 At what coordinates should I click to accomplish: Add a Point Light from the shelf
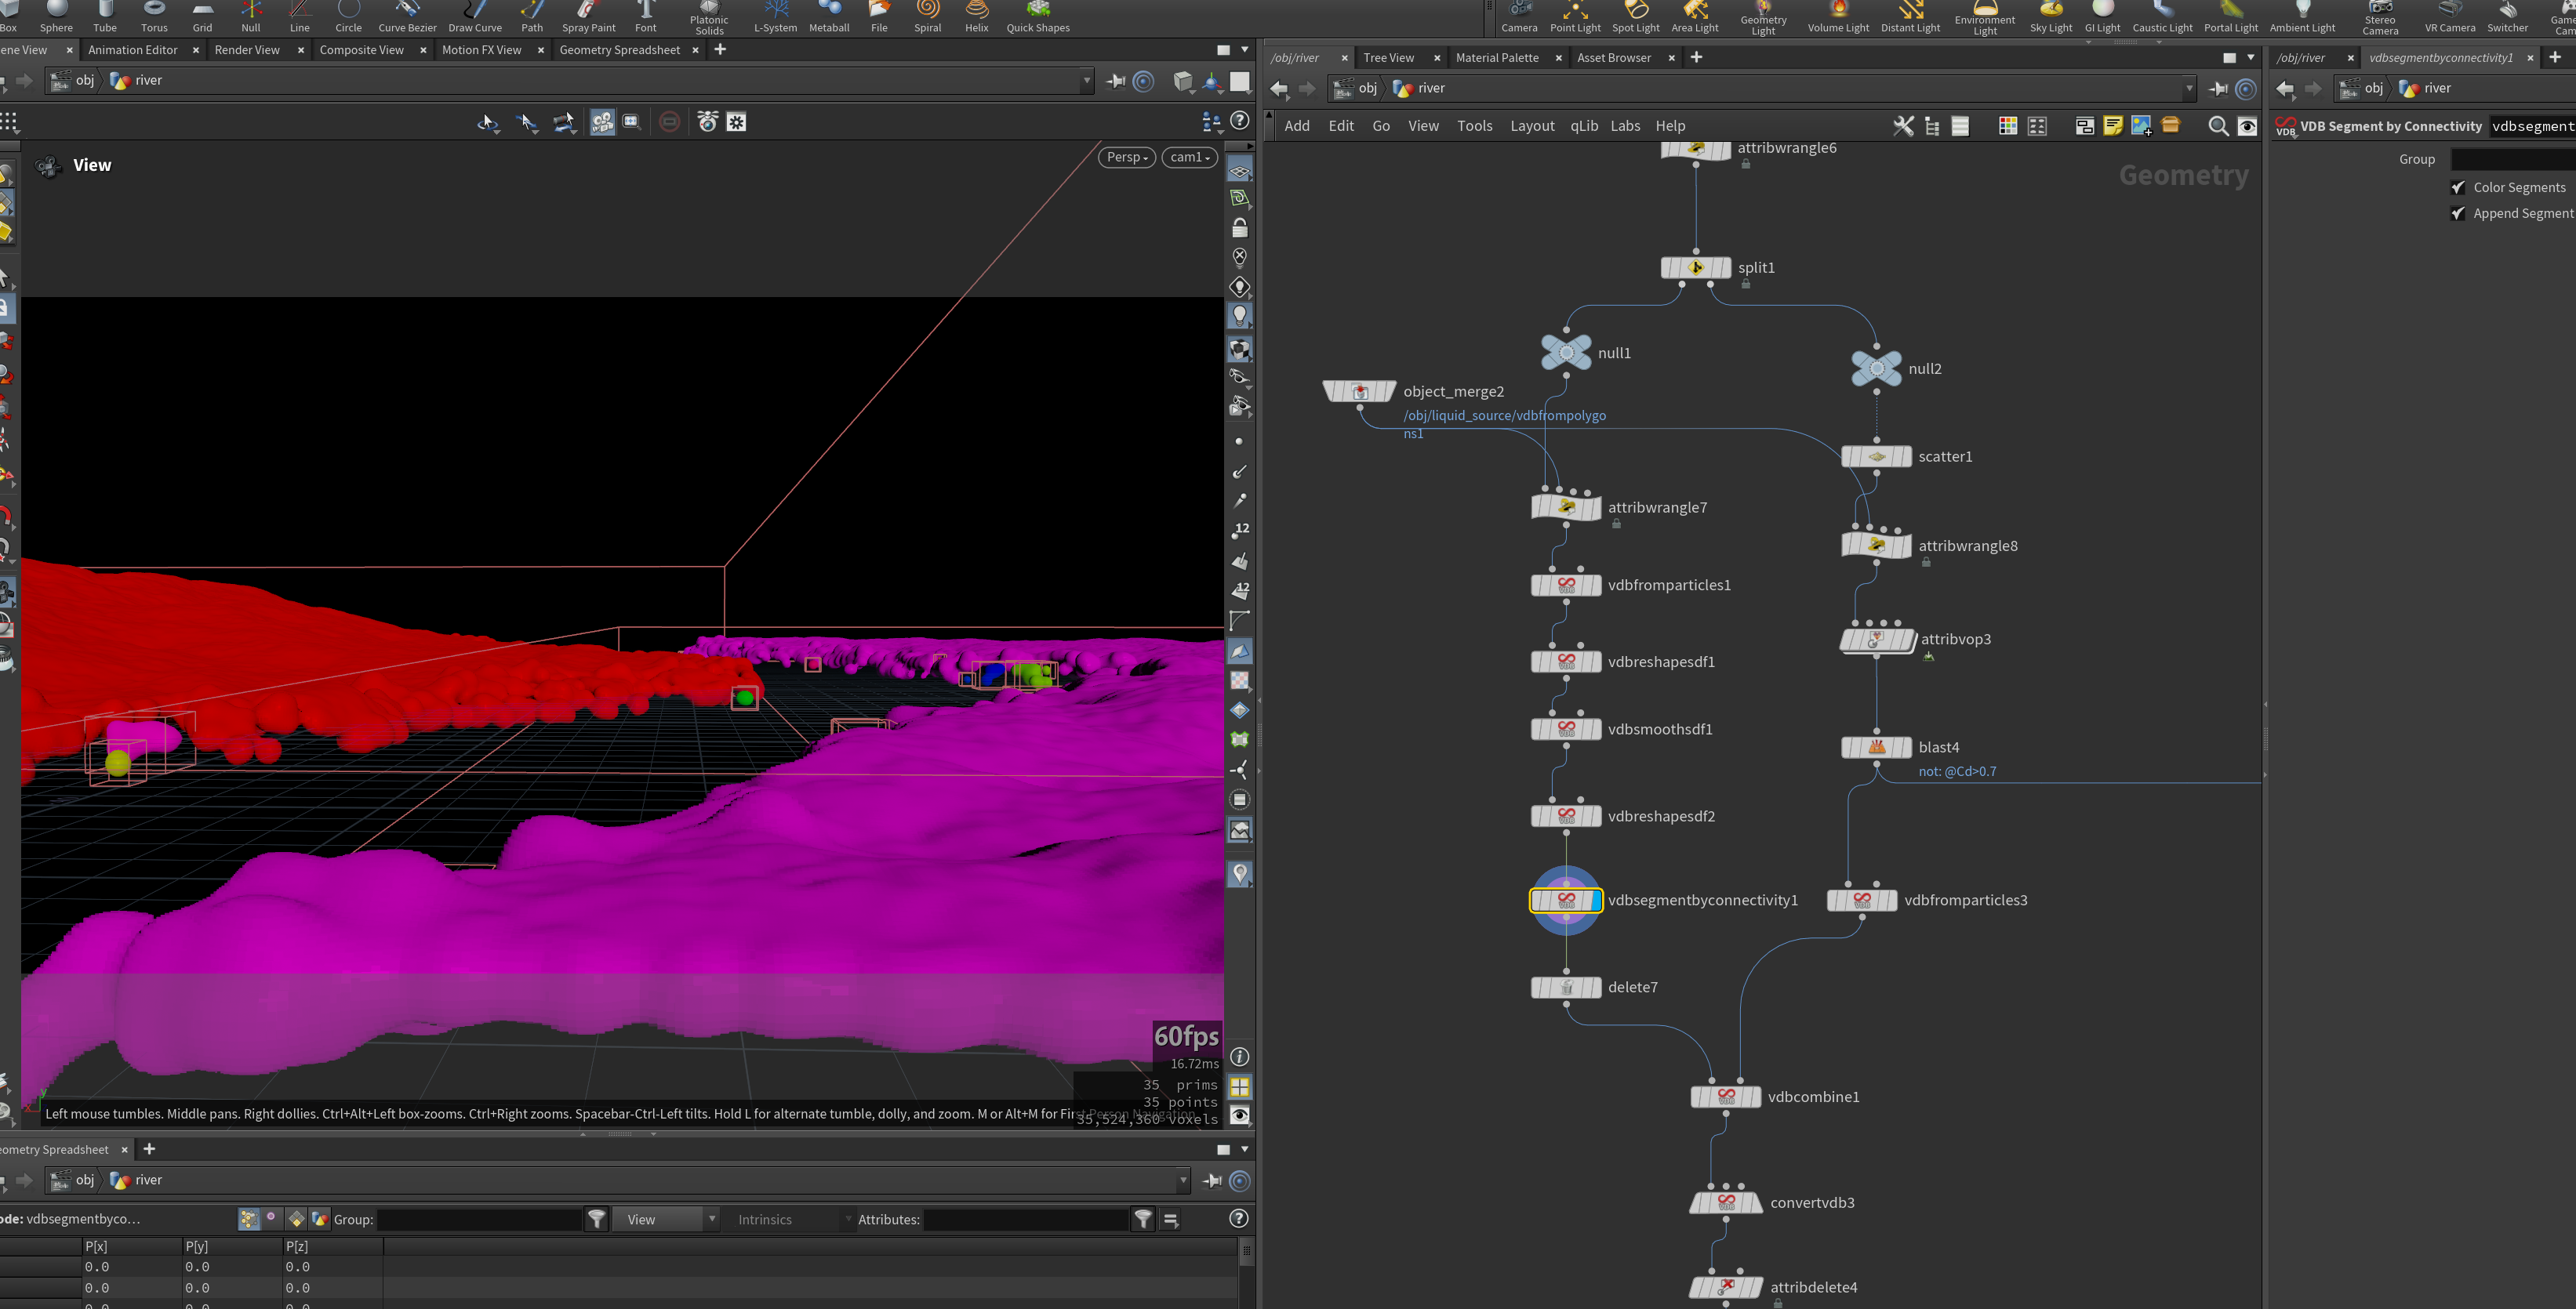[1575, 17]
